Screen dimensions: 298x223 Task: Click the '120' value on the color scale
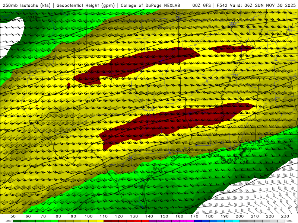click(x=119, y=216)
